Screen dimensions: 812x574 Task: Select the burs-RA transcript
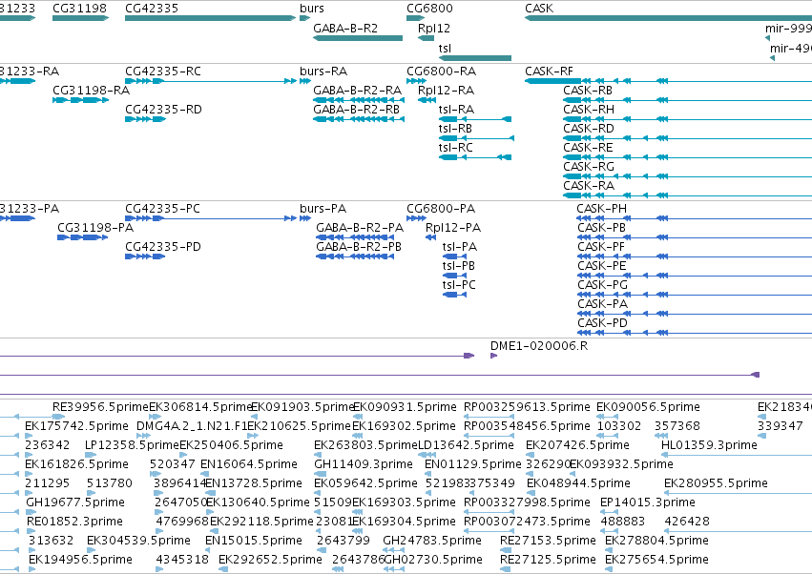pyautogui.click(x=305, y=81)
